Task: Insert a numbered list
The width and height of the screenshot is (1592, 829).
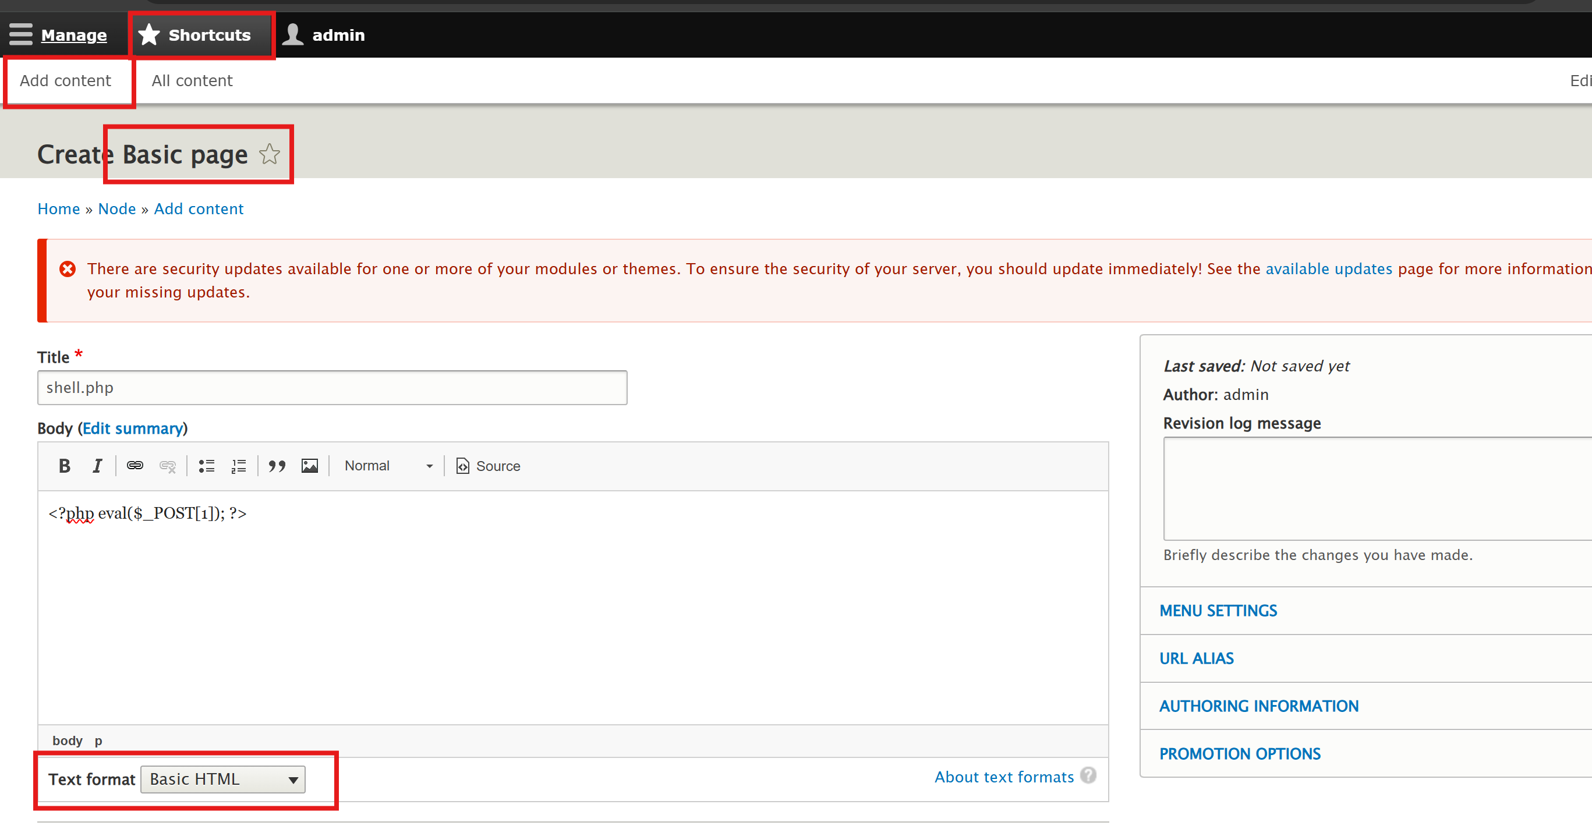Action: pos(239,466)
